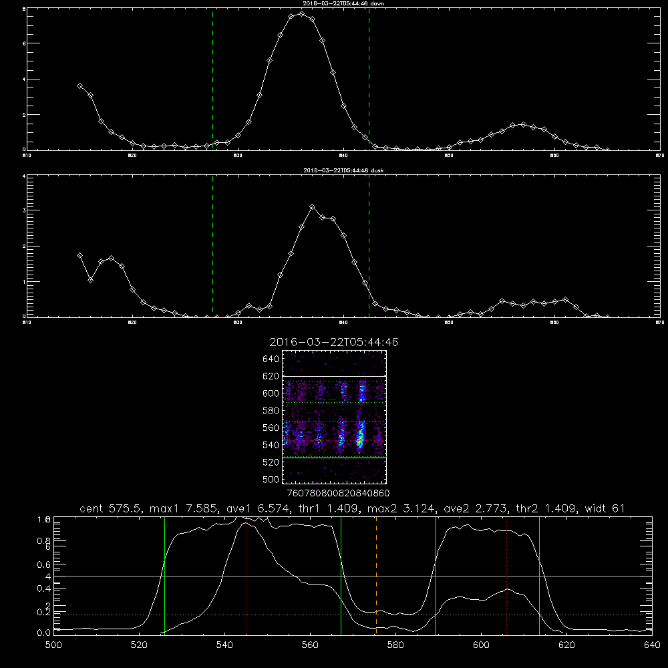Click the heatmap image thumbnail
Image resolution: width=668 pixels, height=668 pixels.
pos(334,417)
